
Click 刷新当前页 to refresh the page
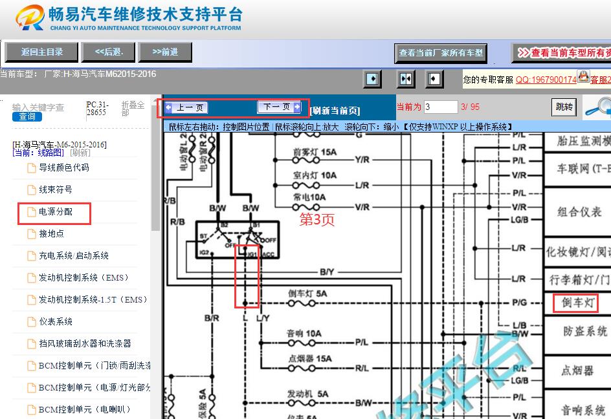(335, 111)
